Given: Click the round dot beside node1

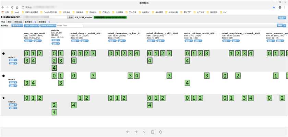Looking at the screenshot, I should pos(3,54).
